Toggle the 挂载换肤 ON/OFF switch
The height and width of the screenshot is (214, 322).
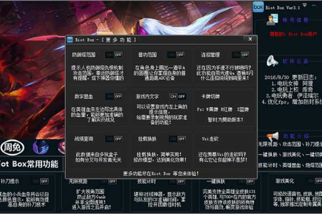point(178,139)
